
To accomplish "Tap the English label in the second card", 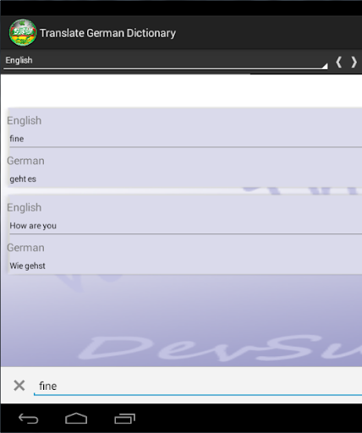I will (25, 208).
